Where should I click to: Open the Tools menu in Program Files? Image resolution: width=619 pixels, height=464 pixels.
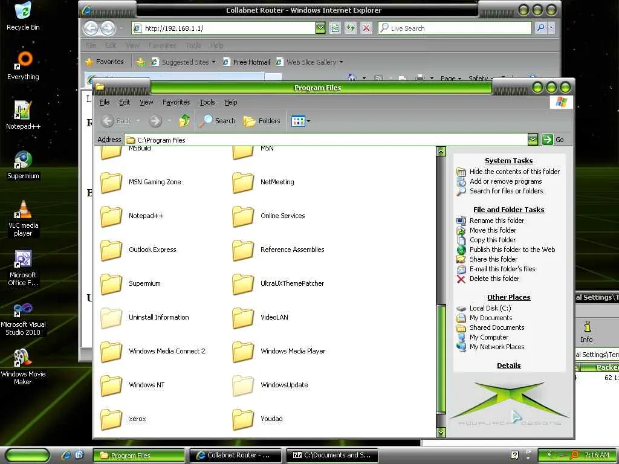pyautogui.click(x=207, y=102)
